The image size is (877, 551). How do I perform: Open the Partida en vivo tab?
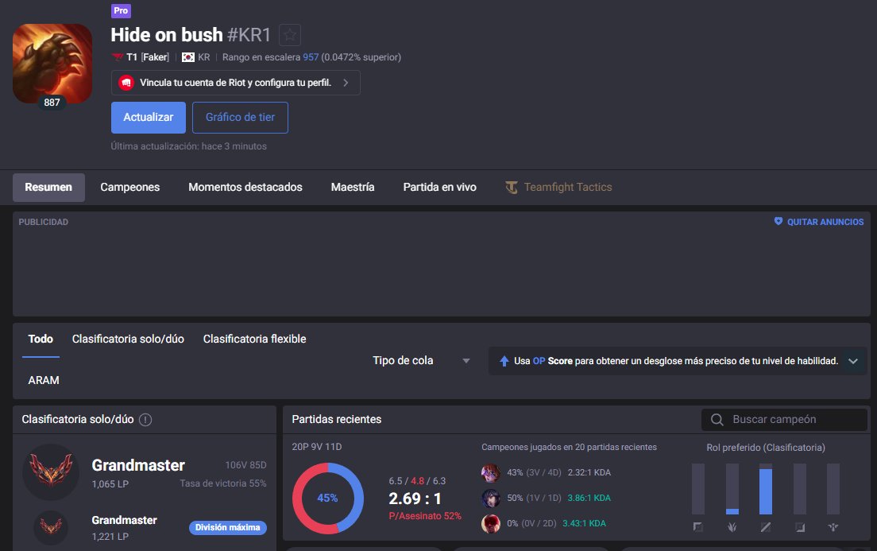coord(439,188)
